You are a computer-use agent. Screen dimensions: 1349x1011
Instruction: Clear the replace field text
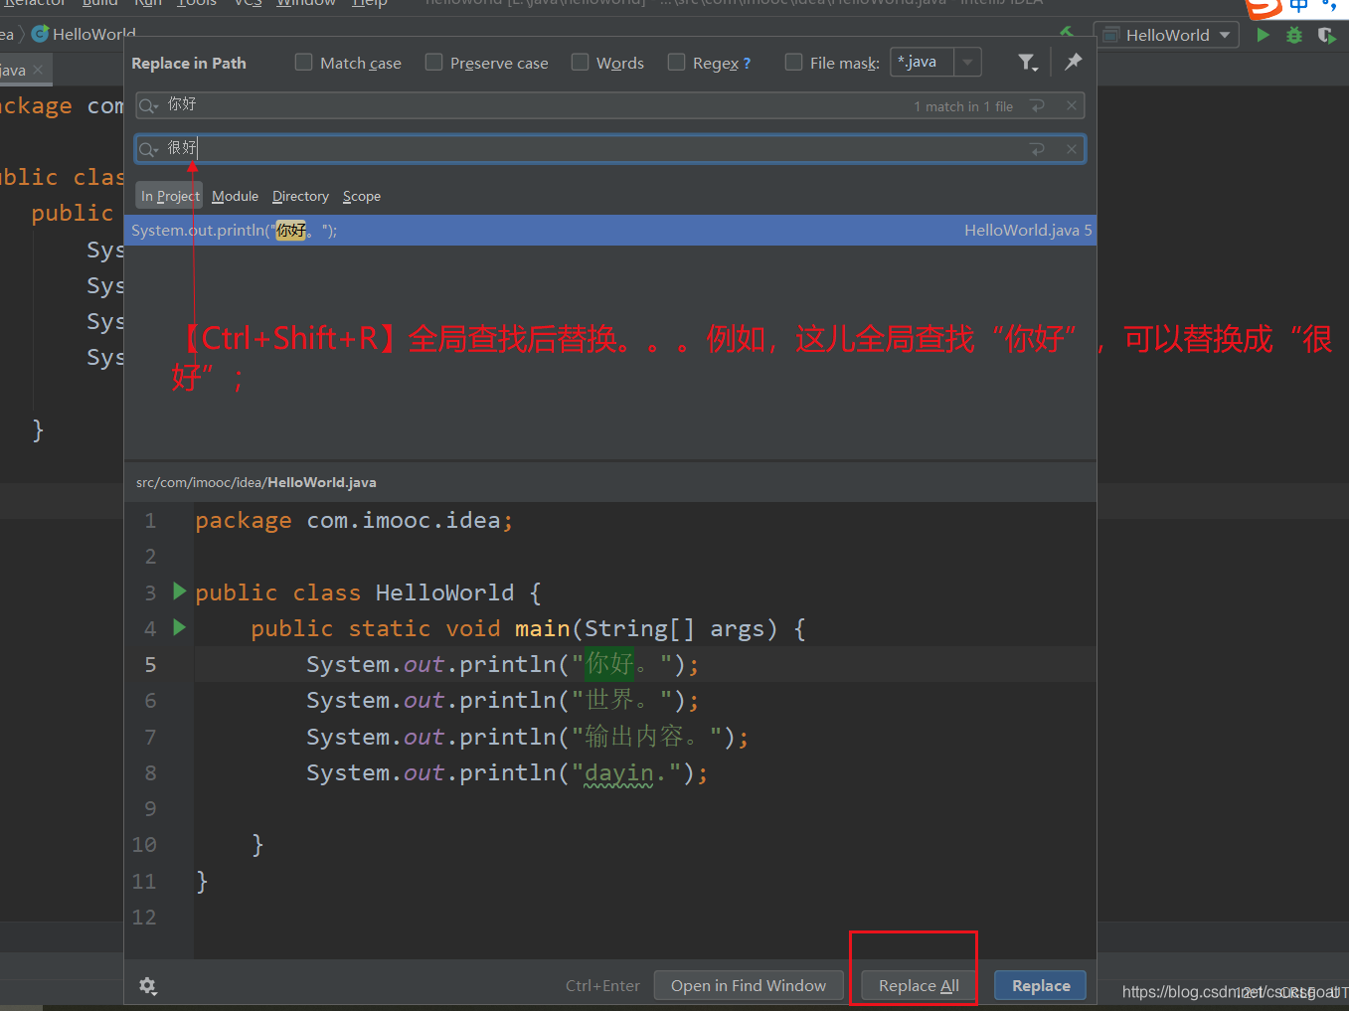(x=1071, y=149)
